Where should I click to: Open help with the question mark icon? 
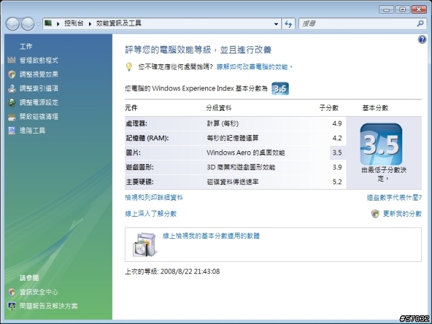[422, 40]
